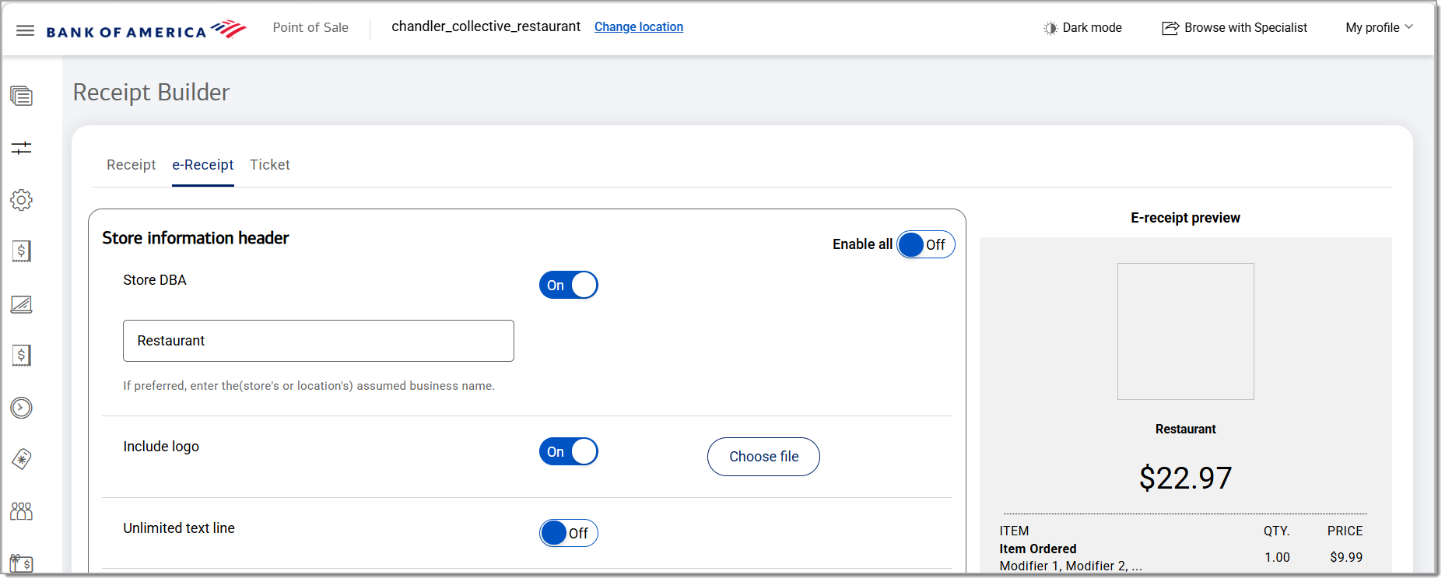Screen dimensions: 1445x582
Task: Turn off the Include logo toggle
Action: [569, 452]
